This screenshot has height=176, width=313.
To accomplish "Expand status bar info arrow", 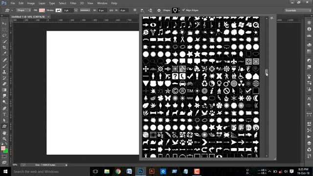I will click(x=67, y=165).
